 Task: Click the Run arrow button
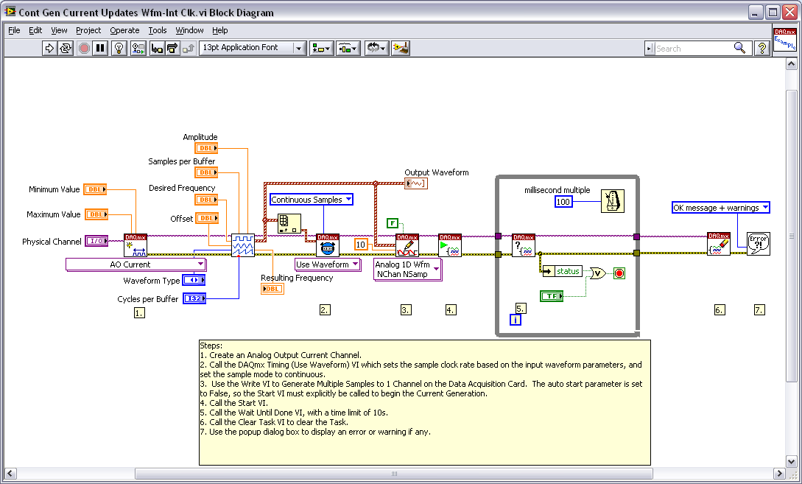click(x=49, y=48)
